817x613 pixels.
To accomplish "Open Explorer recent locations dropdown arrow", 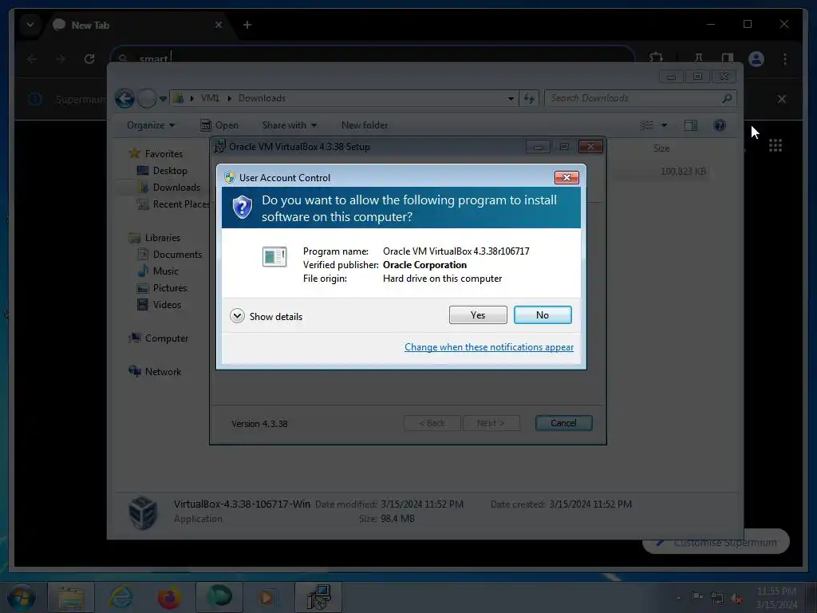I will pyautogui.click(x=163, y=98).
